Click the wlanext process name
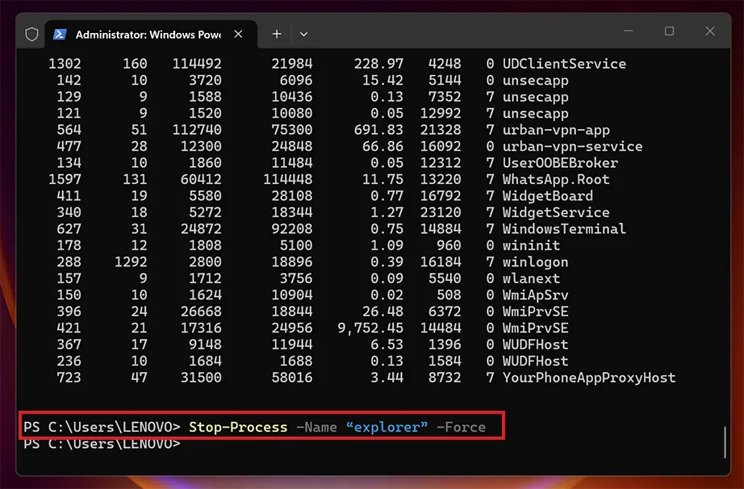The height and width of the screenshot is (489, 744). coord(532,278)
